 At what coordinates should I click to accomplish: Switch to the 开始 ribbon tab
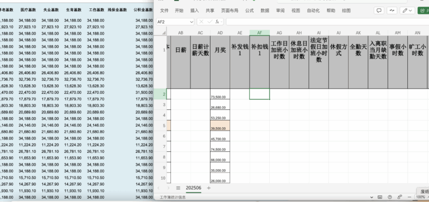pyautogui.click(x=179, y=11)
